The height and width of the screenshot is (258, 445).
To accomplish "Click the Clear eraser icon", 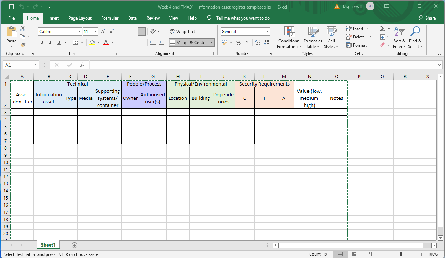I will click(382, 45).
